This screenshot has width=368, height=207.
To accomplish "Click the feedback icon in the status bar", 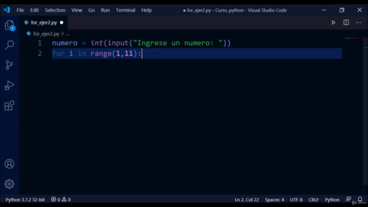I will point(348,200).
